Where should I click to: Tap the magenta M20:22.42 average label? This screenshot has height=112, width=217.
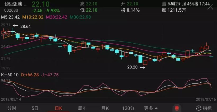(x=57, y=17)
